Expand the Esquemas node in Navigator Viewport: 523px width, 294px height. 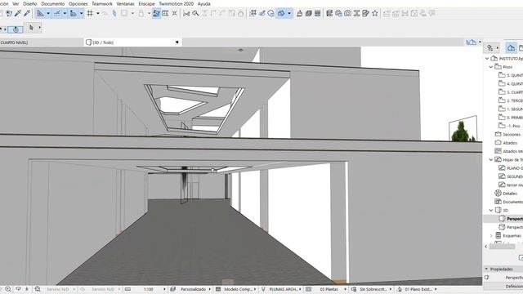pos(491,236)
